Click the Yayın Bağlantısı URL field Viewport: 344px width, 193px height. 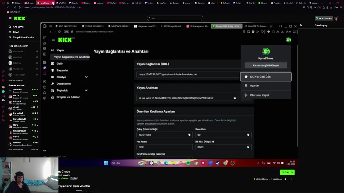point(188,74)
